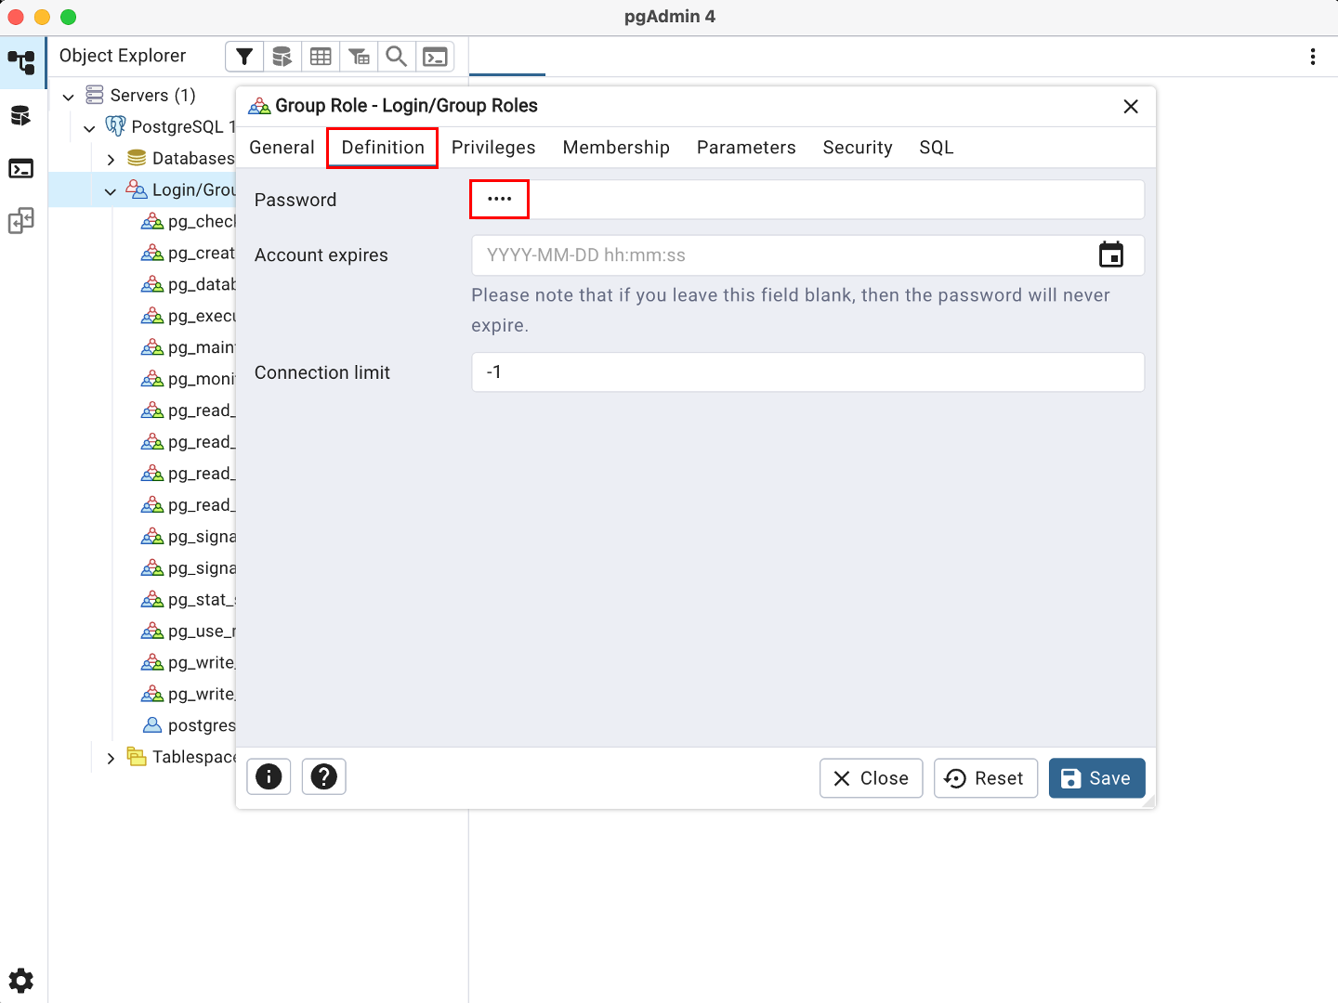Open the settings gear in sidebar

coord(20,981)
